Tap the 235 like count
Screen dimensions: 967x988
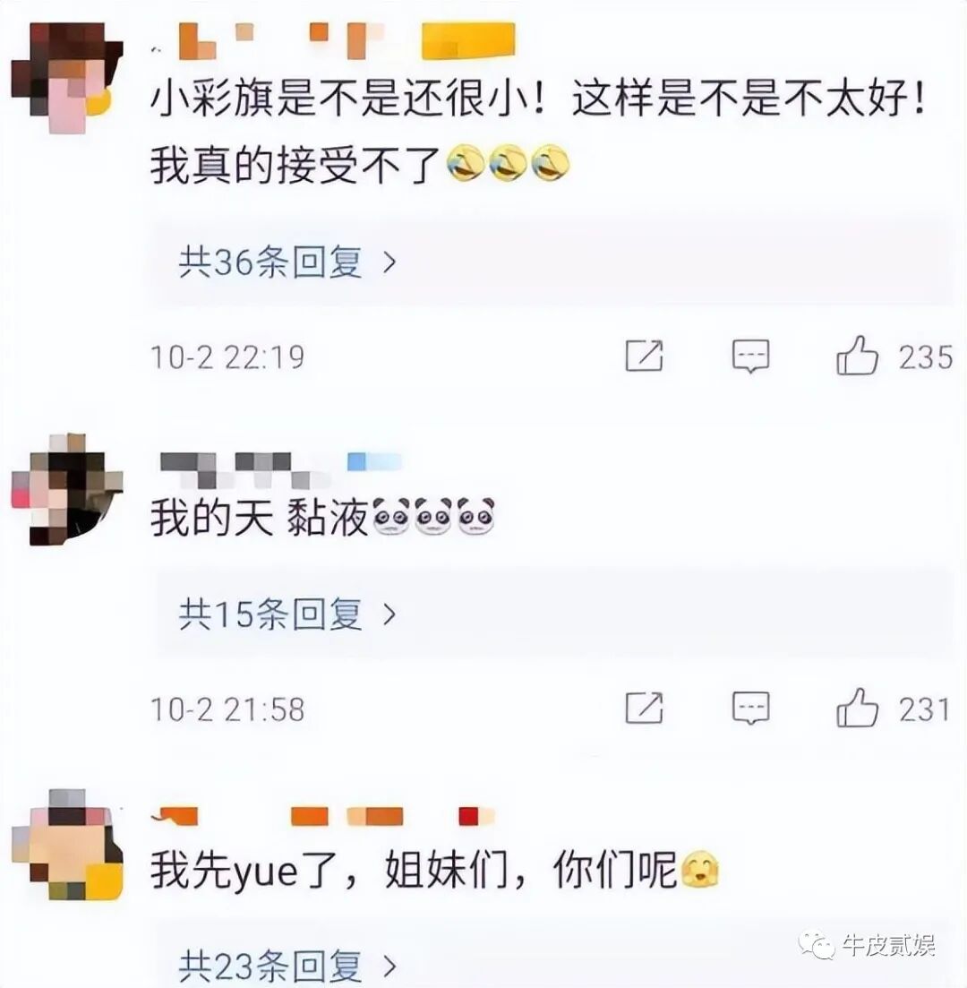pyautogui.click(x=925, y=357)
